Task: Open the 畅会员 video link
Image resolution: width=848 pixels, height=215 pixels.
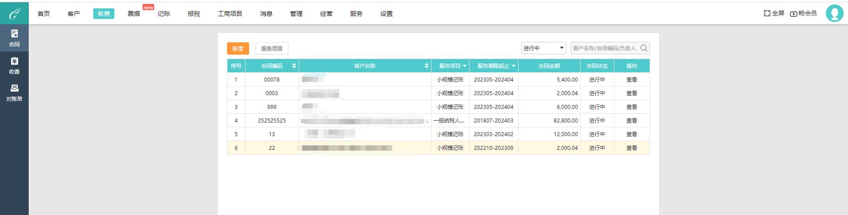Action: (803, 13)
